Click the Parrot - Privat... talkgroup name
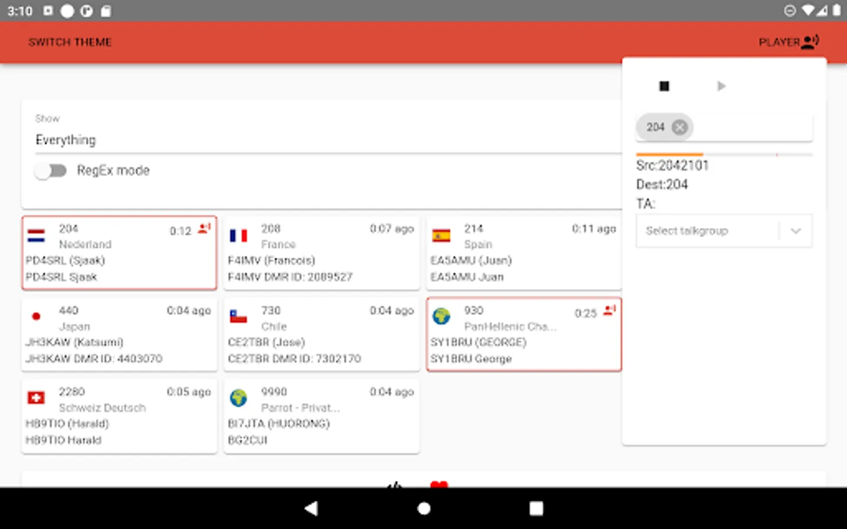 pyautogui.click(x=301, y=408)
